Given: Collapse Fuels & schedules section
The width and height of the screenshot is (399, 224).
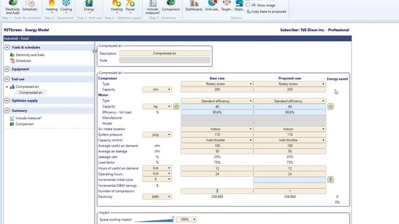Looking at the screenshot, I should [x=7, y=47].
